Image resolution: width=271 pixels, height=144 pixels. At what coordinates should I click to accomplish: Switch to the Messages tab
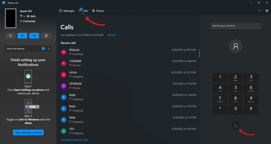click(x=67, y=11)
